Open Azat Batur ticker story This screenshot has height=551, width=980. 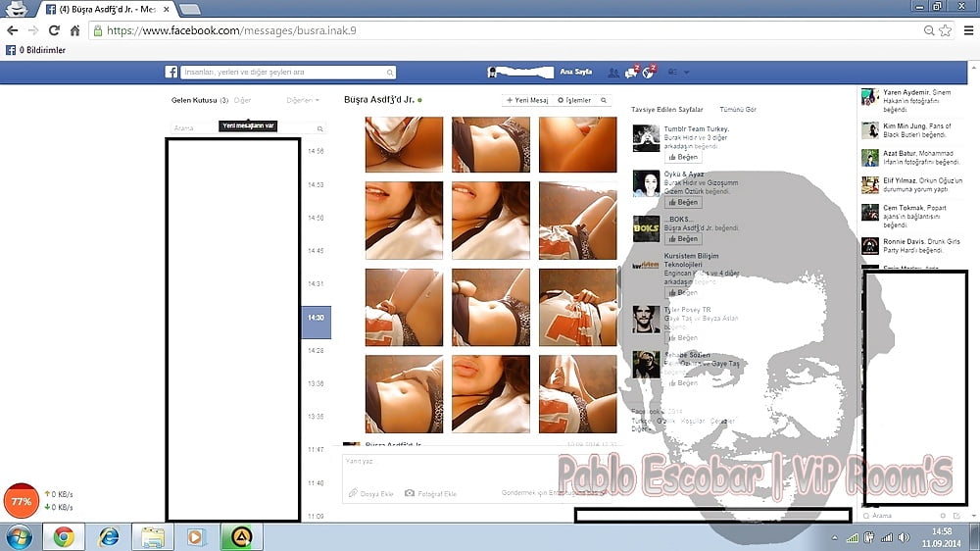tap(910, 157)
